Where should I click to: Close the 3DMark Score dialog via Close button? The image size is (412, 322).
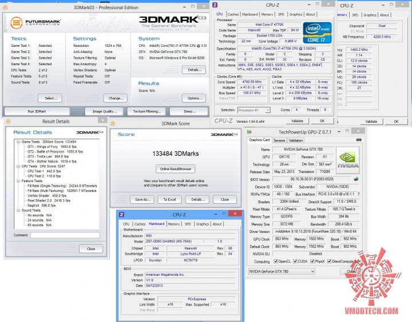coord(225,200)
